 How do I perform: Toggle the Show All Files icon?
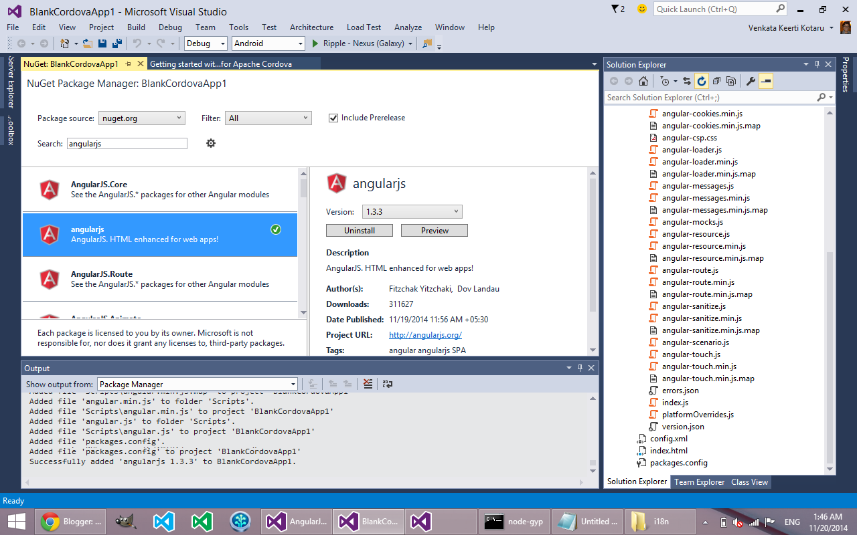point(731,81)
